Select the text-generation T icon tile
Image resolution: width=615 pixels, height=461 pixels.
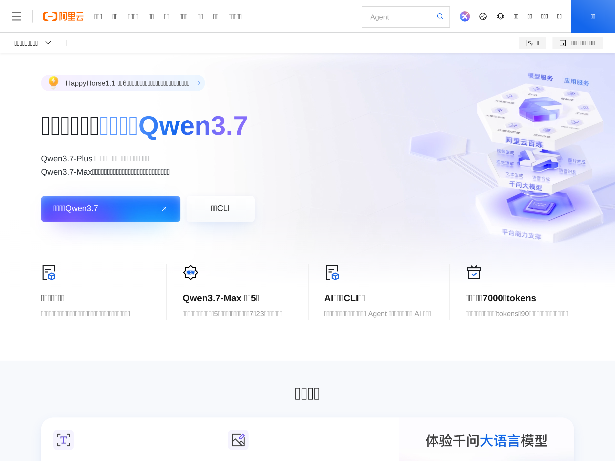point(63,440)
